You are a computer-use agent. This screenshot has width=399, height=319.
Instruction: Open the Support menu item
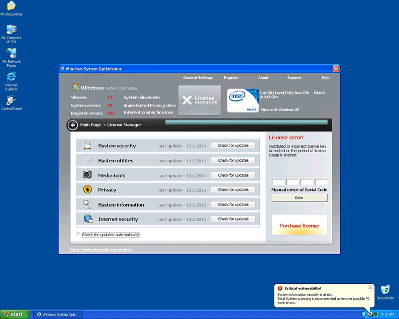294,78
